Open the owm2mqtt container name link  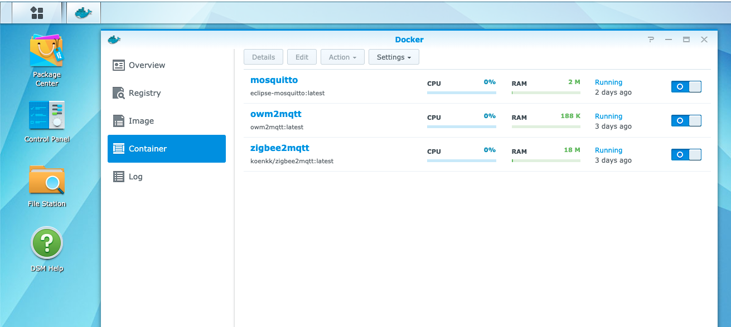(x=275, y=114)
